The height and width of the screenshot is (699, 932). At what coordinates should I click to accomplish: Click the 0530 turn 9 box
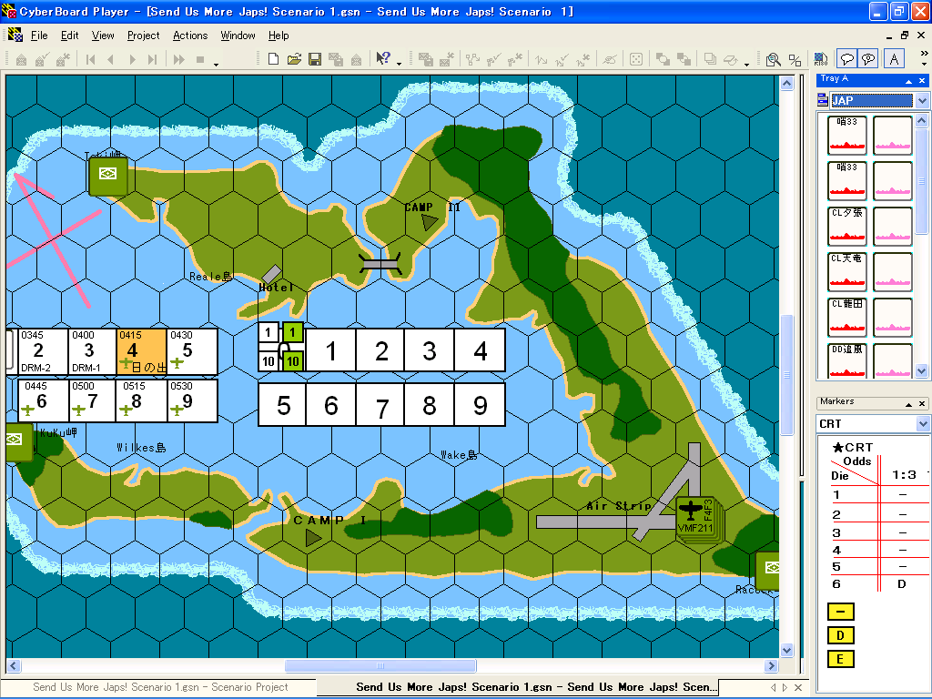pos(193,400)
